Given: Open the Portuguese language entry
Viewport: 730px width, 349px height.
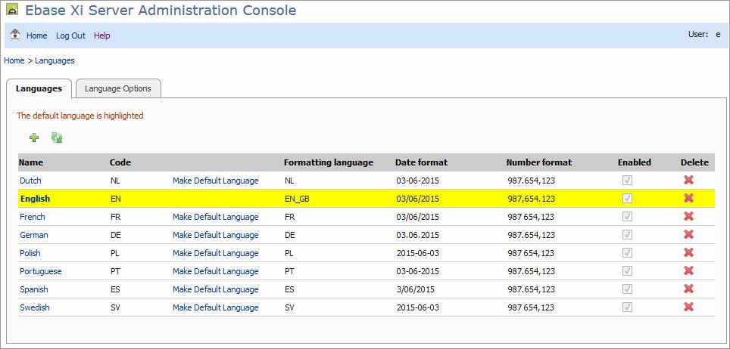Looking at the screenshot, I should 40,271.
